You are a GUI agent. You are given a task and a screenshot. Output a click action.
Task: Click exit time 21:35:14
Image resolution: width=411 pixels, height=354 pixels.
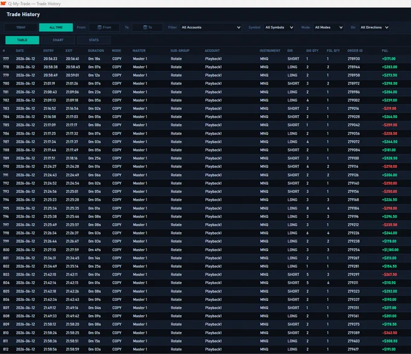click(x=72, y=267)
